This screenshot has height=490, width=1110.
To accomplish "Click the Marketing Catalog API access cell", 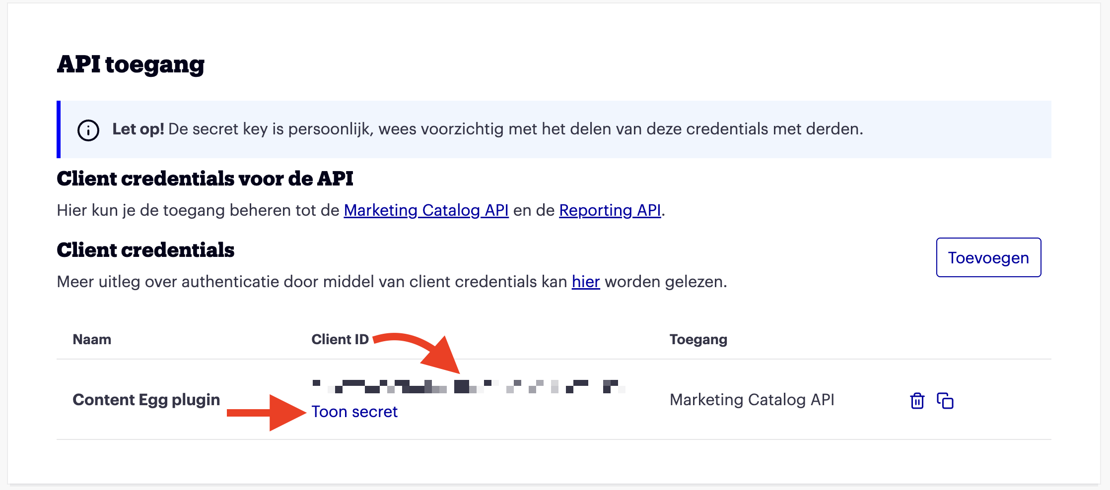I will pos(752,400).
